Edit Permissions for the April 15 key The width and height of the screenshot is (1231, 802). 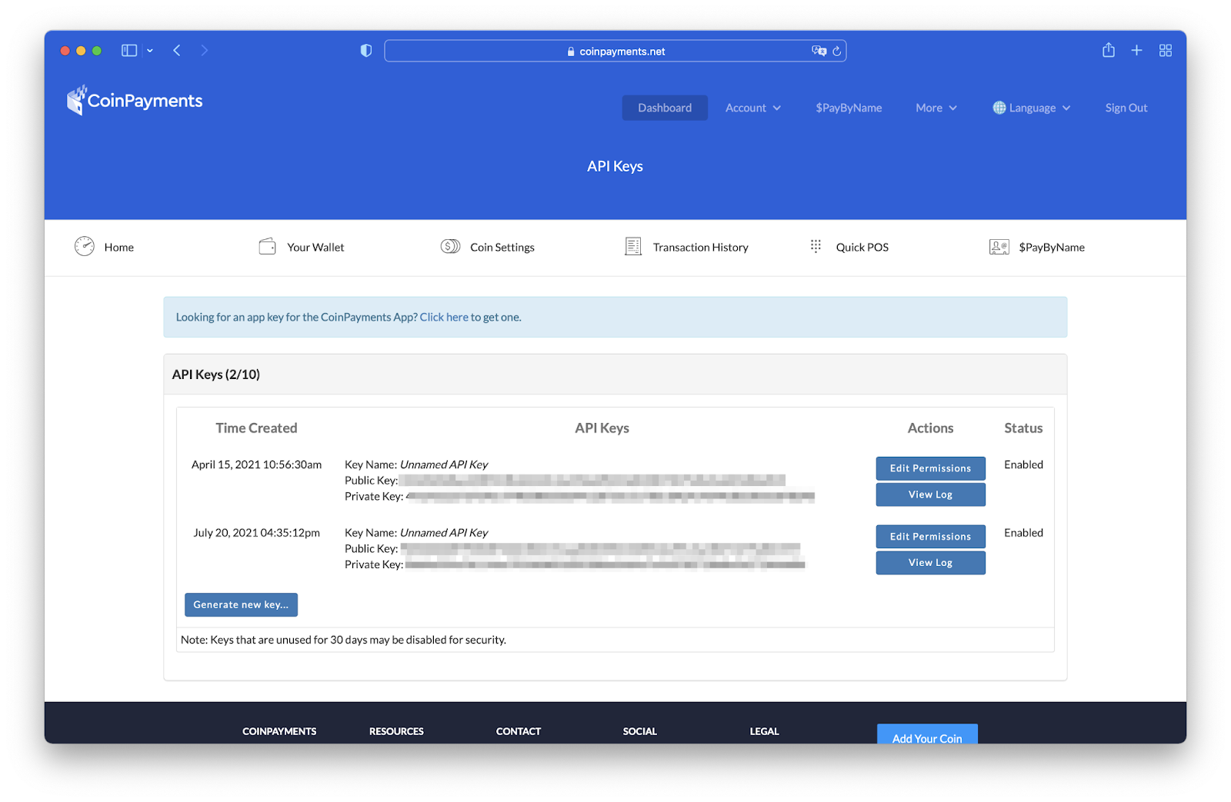click(x=930, y=468)
